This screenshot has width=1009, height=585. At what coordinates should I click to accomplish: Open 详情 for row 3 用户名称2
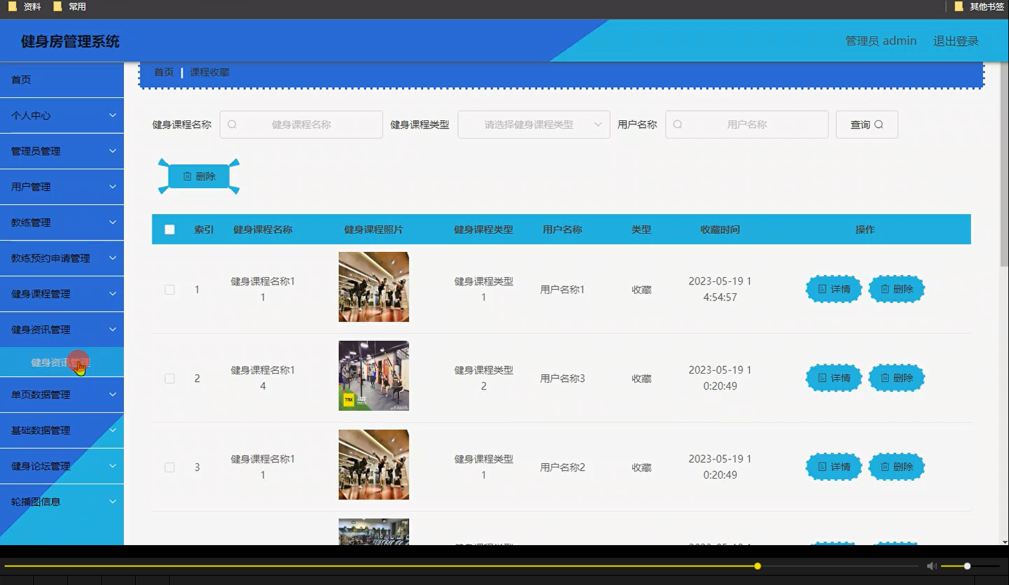834,467
